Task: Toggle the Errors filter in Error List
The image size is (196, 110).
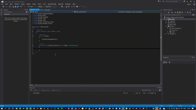Action: [38, 90]
